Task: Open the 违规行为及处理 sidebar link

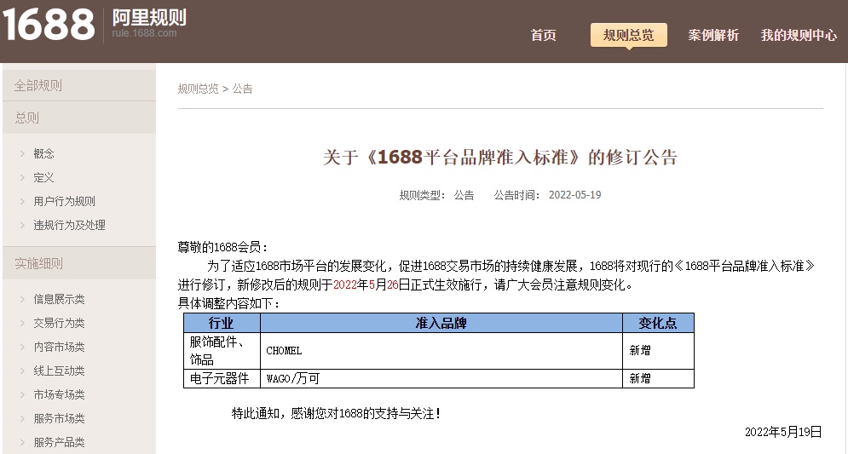Action: (69, 225)
